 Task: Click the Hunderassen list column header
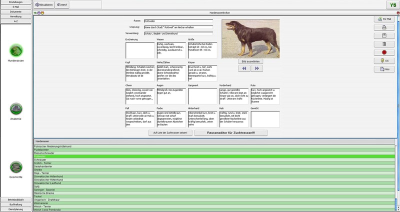(214, 141)
